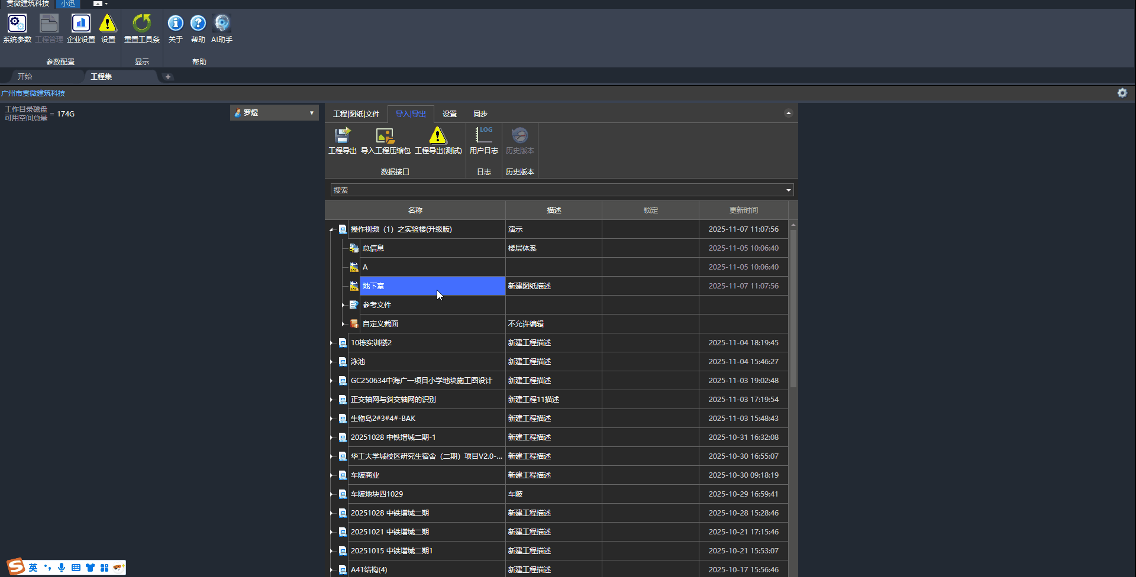Screen dimensions: 1136x577
Task: Click the 帮助 help question-mark icon
Action: click(198, 24)
